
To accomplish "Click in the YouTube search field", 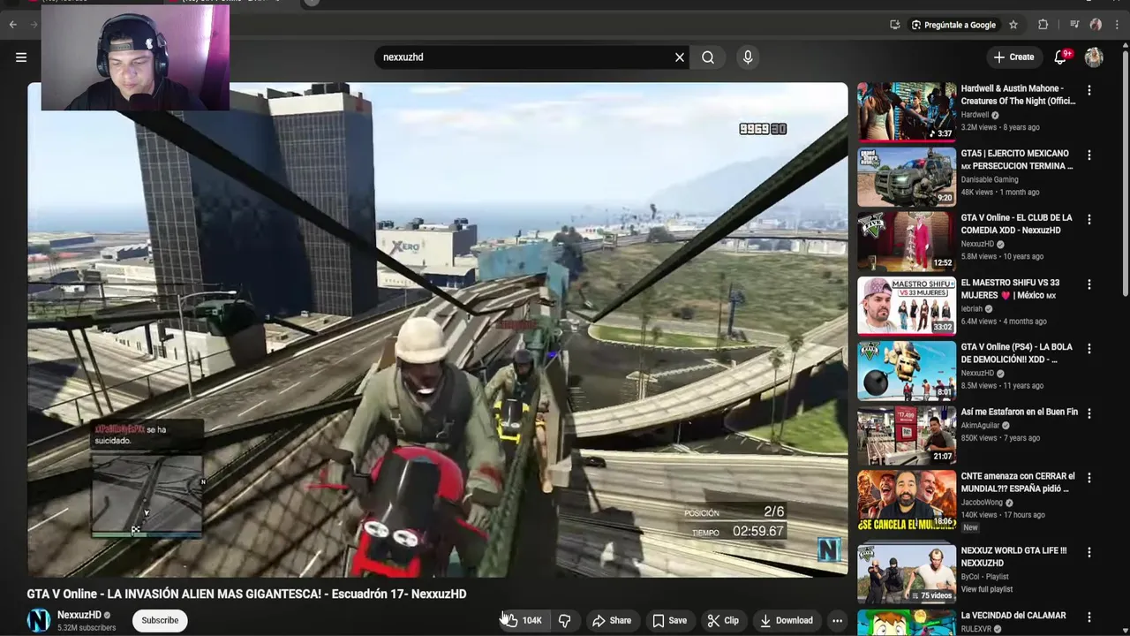I will pos(526,57).
